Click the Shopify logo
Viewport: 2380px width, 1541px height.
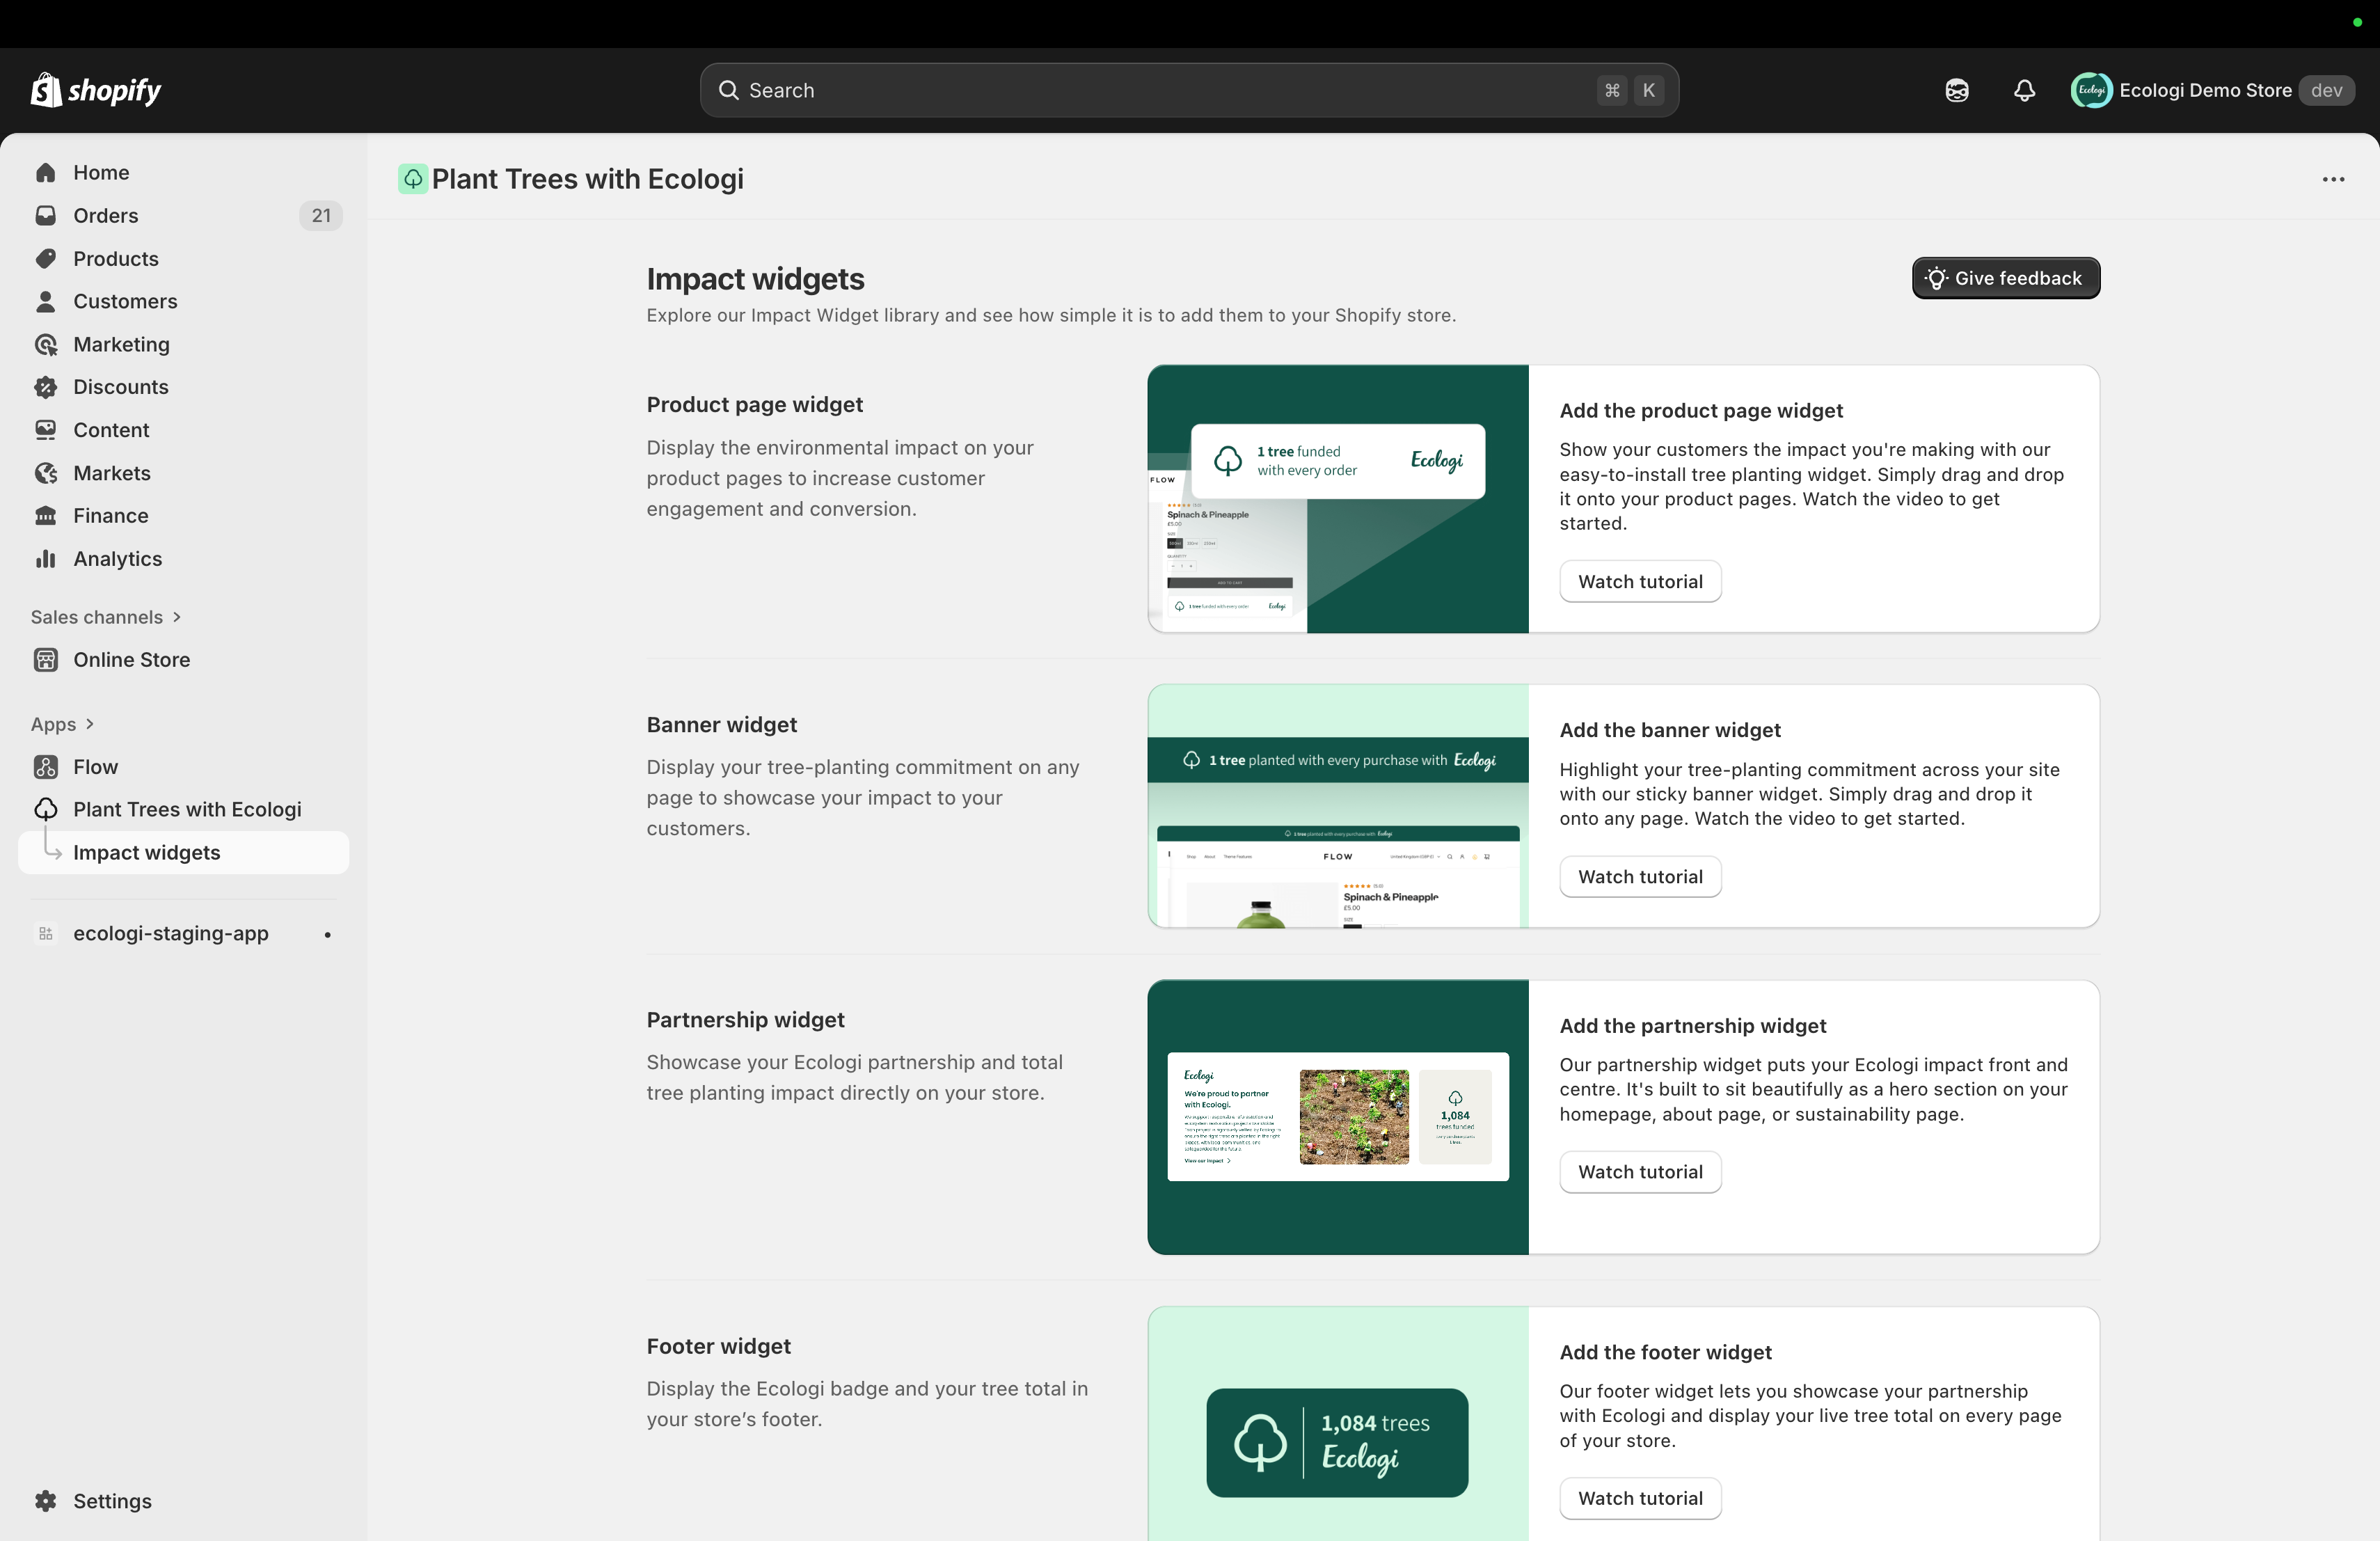click(96, 90)
